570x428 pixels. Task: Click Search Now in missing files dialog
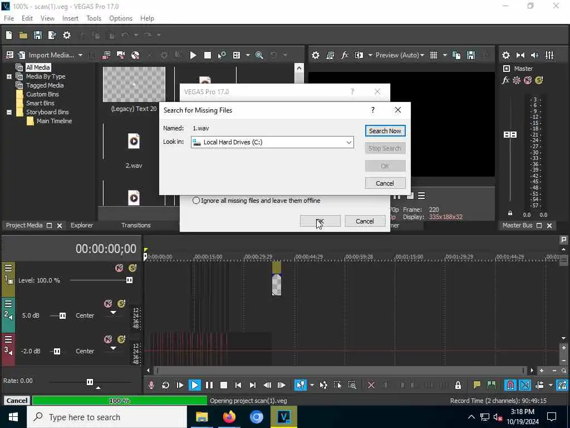point(385,131)
